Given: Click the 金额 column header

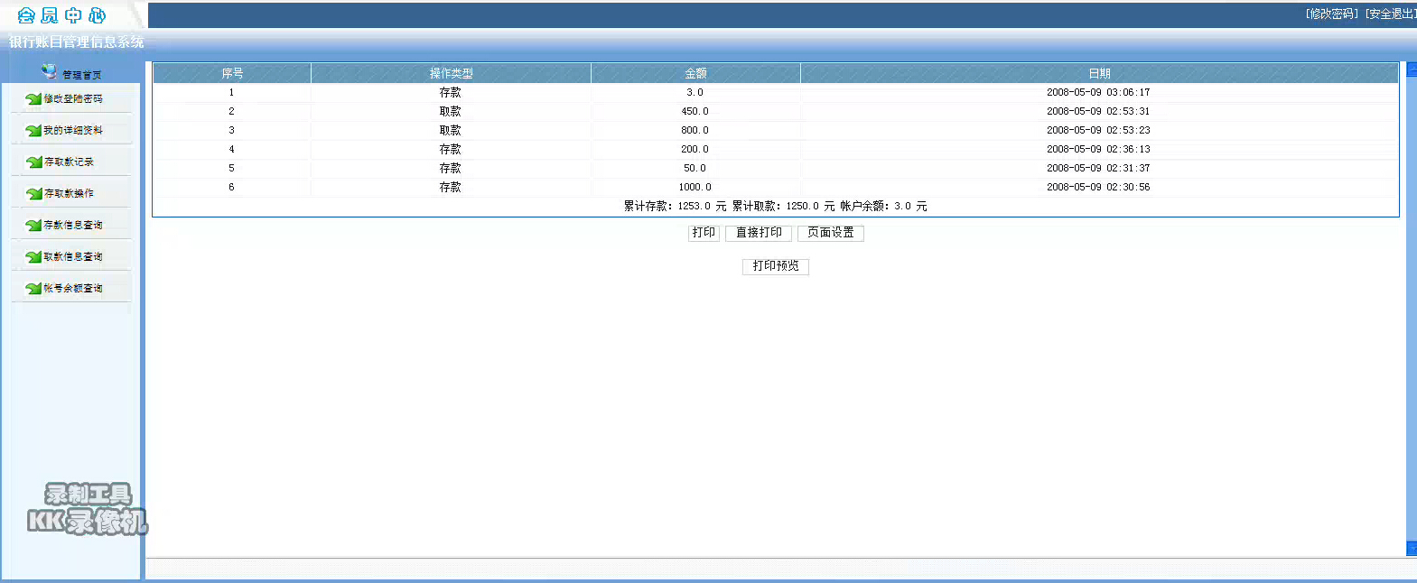Looking at the screenshot, I should point(695,73).
